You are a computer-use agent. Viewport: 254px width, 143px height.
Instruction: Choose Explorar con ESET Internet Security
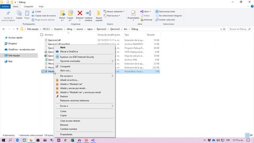coord(77,57)
